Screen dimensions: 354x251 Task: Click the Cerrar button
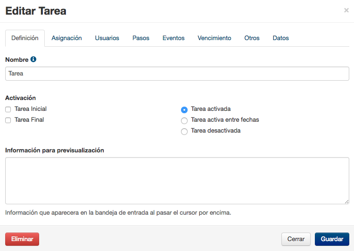click(x=296, y=239)
